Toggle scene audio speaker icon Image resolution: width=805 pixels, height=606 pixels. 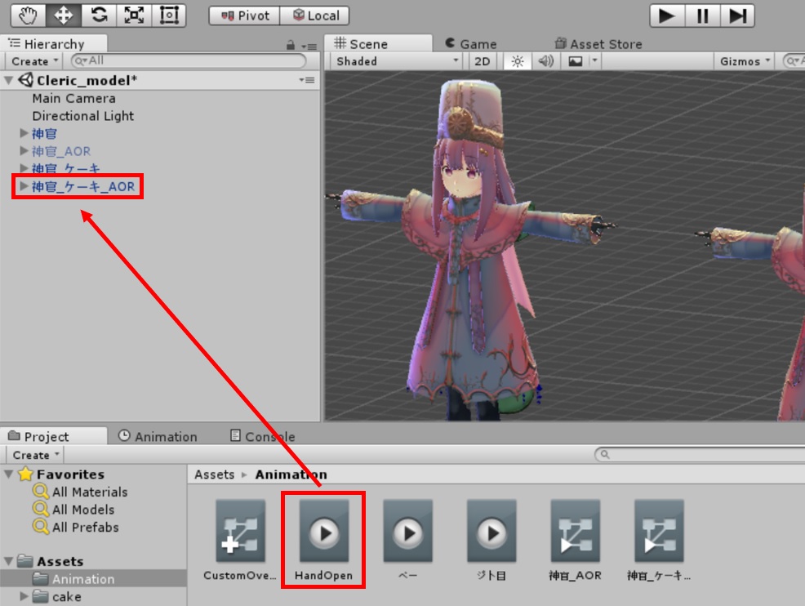click(545, 61)
